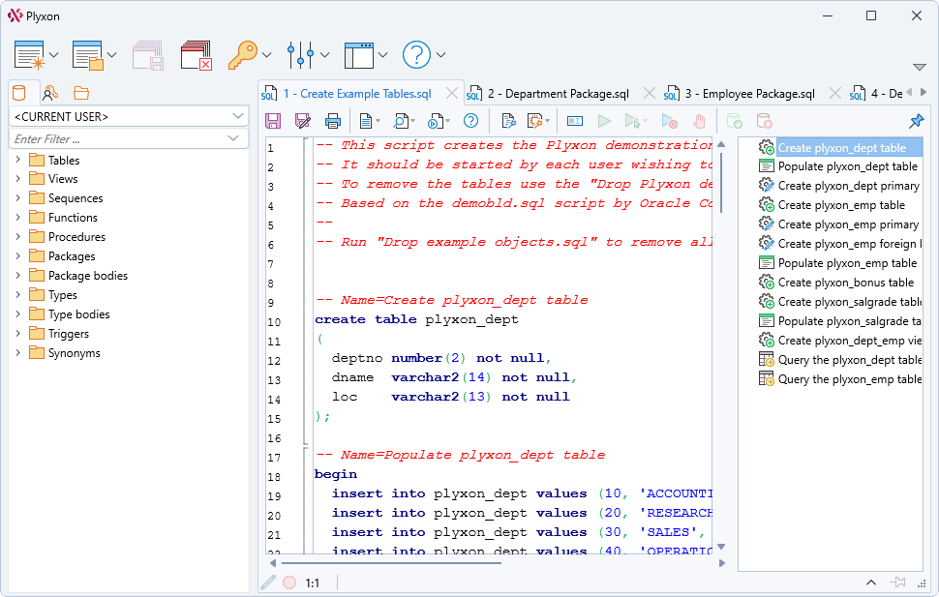The image size is (939, 597).
Task: Select the Type bodies folder
Action: coord(79,314)
